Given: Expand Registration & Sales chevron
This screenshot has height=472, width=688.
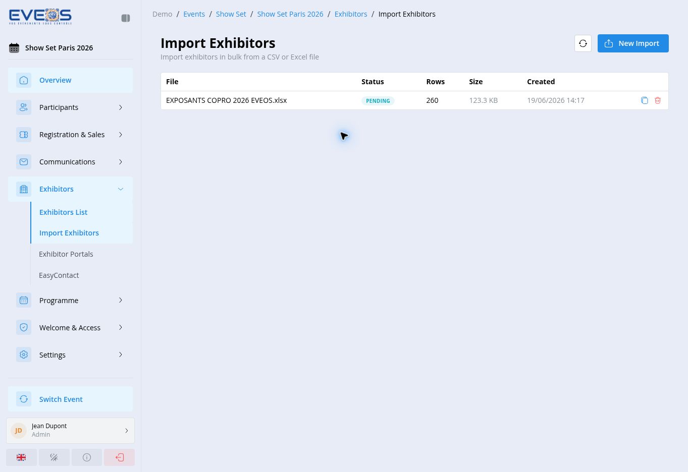Looking at the screenshot, I should (121, 135).
